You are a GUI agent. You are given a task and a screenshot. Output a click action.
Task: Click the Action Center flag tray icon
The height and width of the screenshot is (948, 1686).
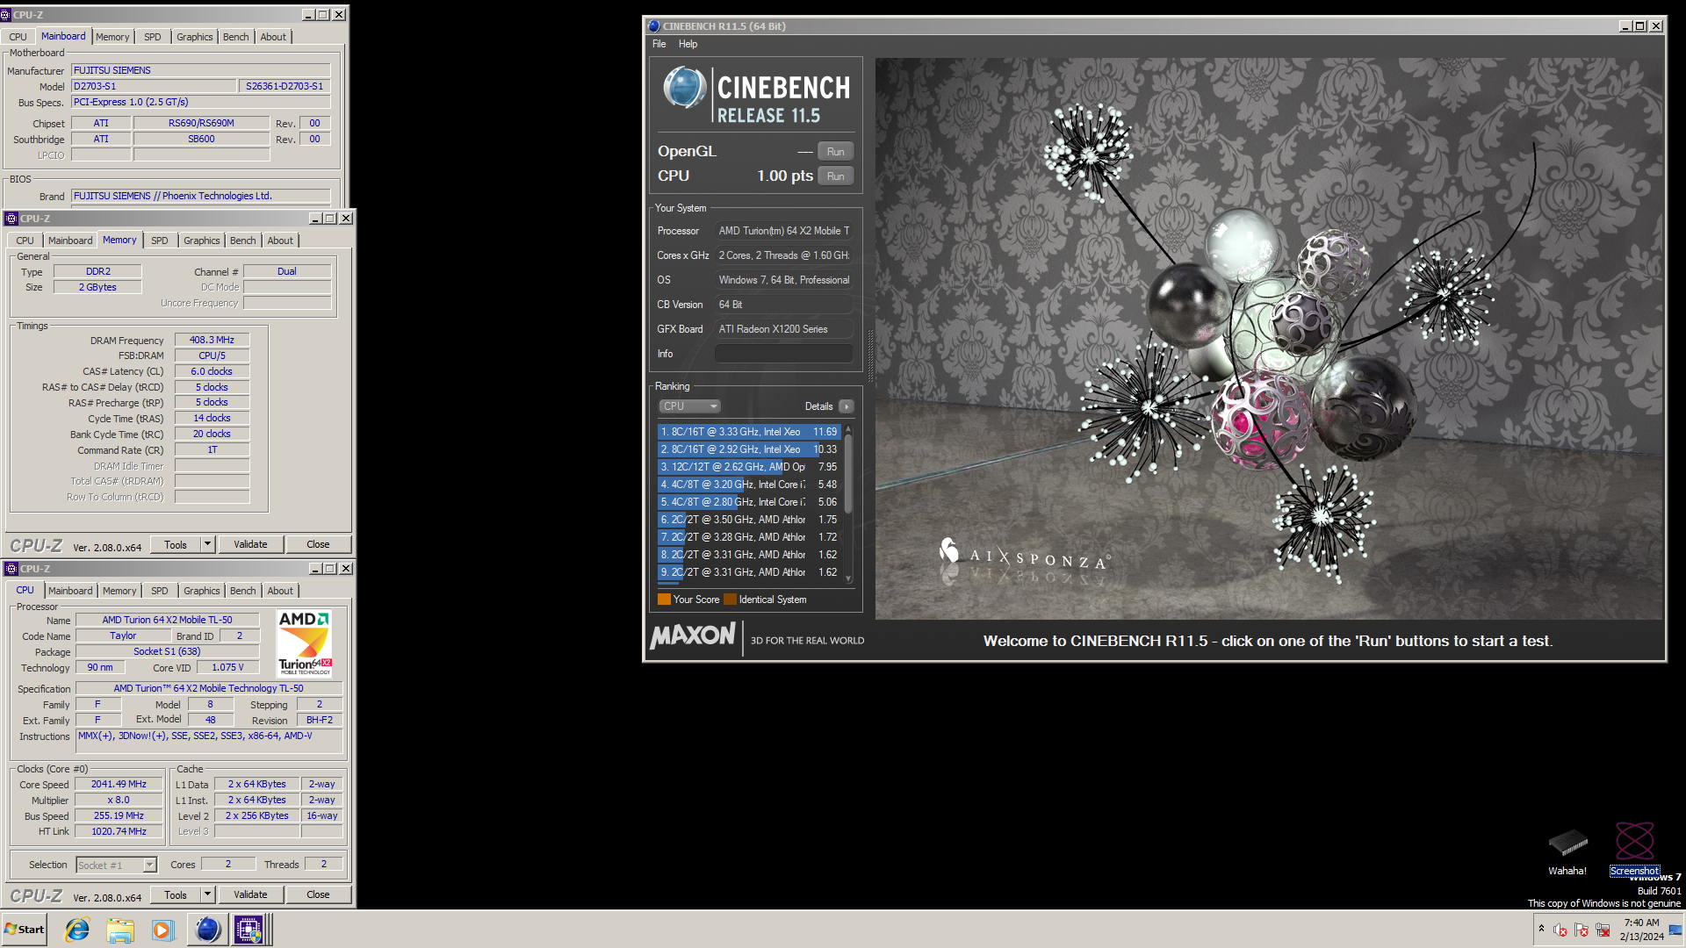(x=1582, y=930)
